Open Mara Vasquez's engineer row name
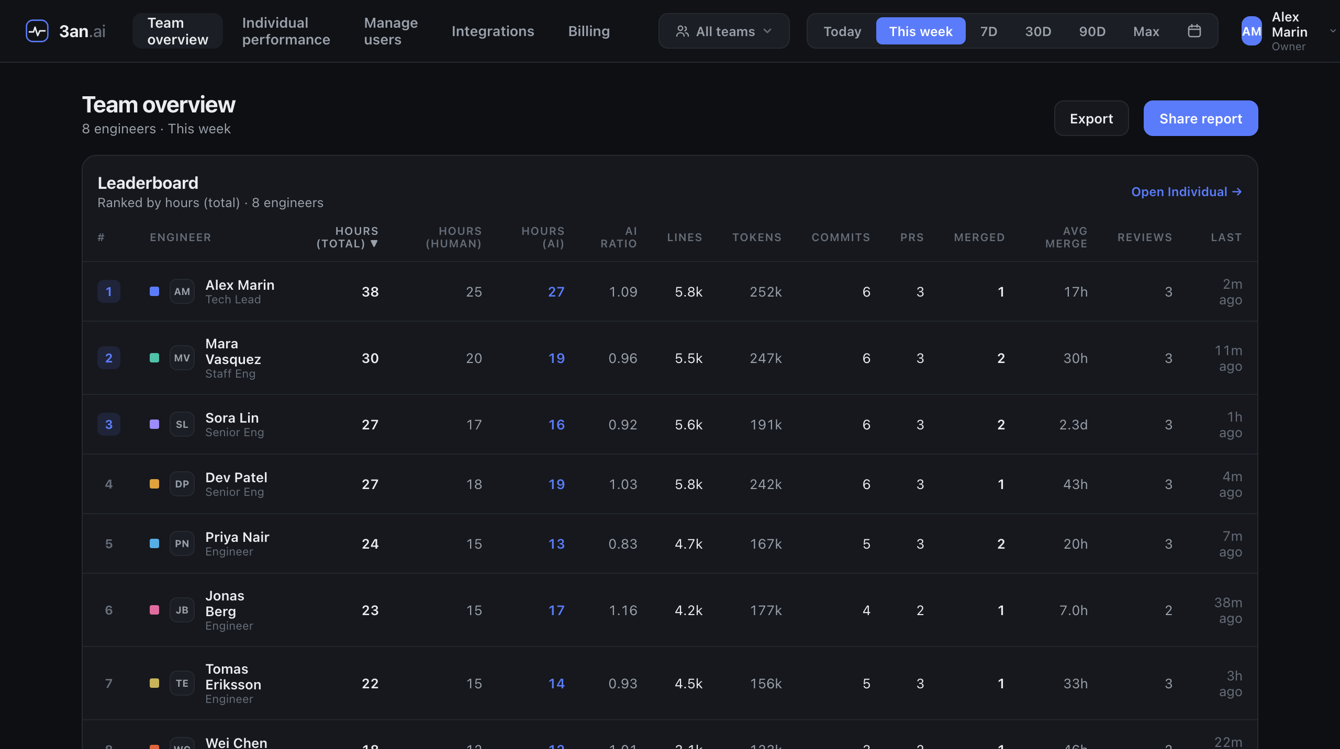1340x749 pixels. click(x=233, y=351)
